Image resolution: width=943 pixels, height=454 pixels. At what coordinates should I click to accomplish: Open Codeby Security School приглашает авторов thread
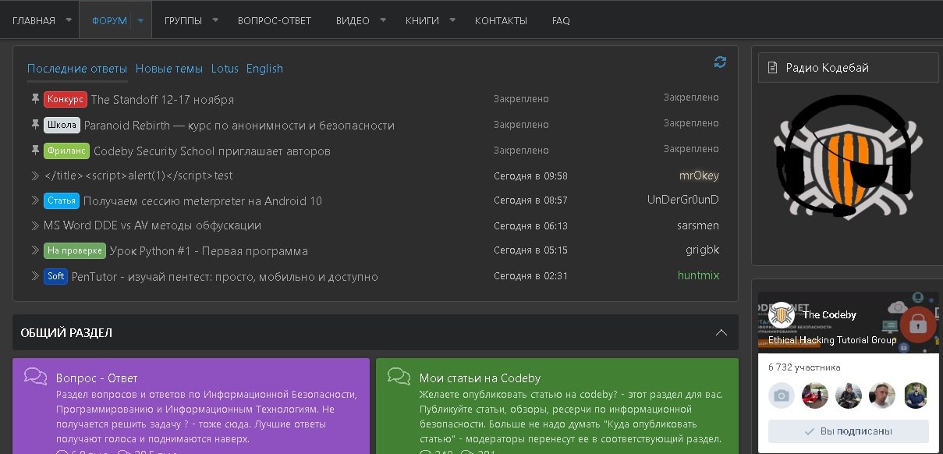(x=212, y=151)
